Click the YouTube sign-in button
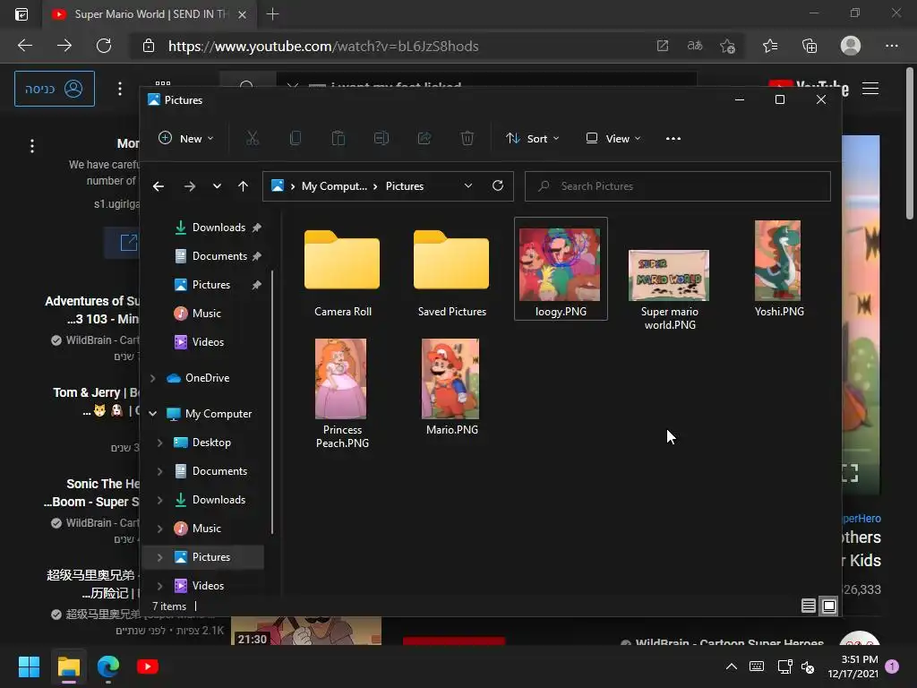This screenshot has width=917, height=688. click(55, 89)
